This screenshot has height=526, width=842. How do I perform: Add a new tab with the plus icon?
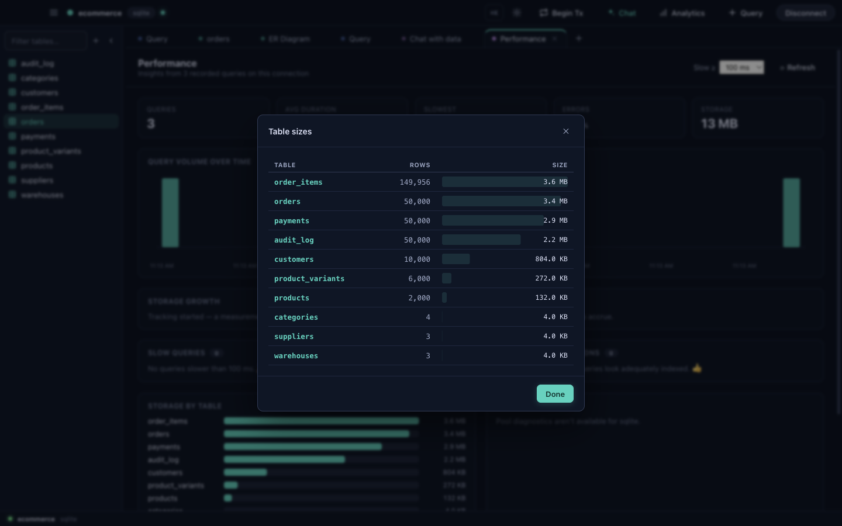579,39
